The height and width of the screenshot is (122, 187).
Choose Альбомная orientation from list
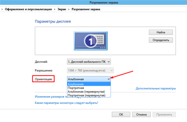coord(89,84)
